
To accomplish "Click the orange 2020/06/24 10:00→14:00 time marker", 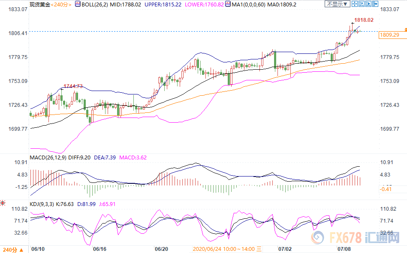I will pos(224,249).
